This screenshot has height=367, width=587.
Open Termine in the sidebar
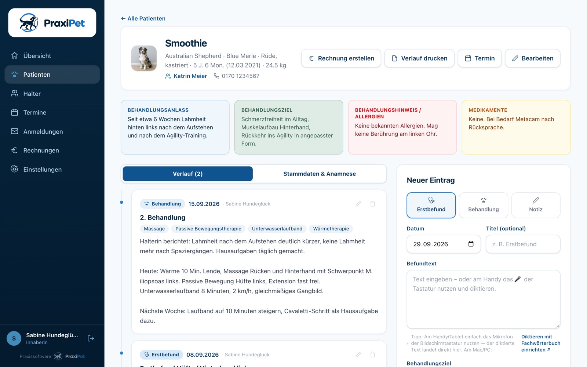pos(52,112)
